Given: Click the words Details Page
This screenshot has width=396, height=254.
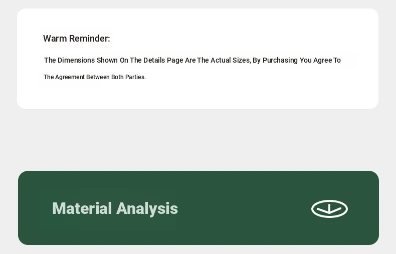Looking at the screenshot, I should tap(163, 60).
